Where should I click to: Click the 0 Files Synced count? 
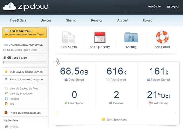[74, 95]
